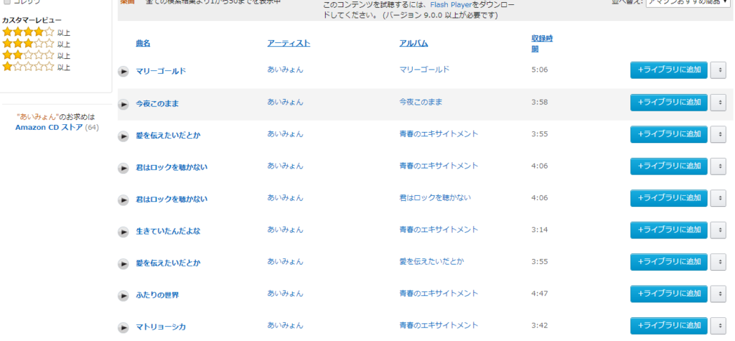Open artist あいみょん in 今夜このまま row
The width and height of the screenshot is (735, 341).
285,102
